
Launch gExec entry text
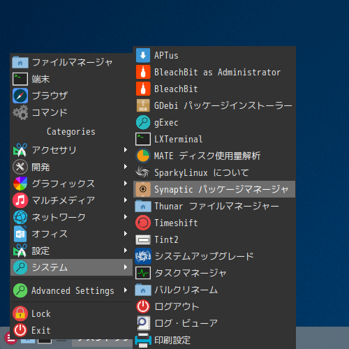click(x=166, y=123)
